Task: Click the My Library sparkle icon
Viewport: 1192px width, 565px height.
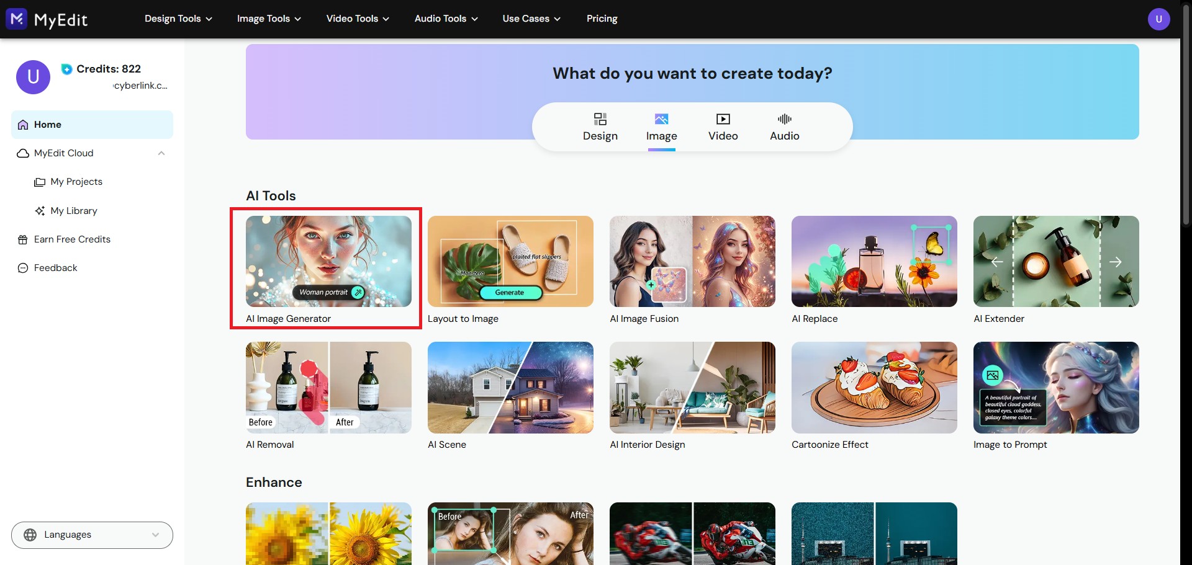Action: (40, 211)
